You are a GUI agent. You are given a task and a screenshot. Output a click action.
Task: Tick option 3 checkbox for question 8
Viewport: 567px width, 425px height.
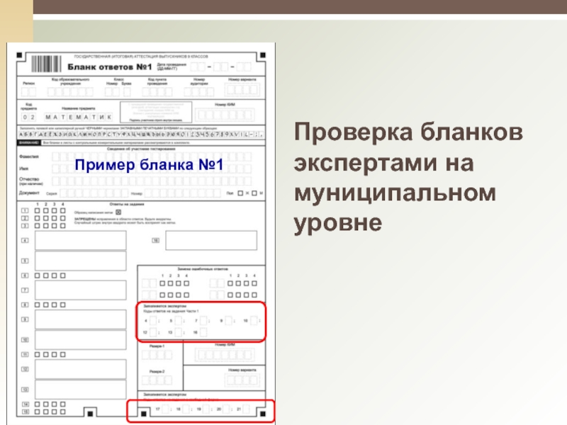click(x=55, y=305)
